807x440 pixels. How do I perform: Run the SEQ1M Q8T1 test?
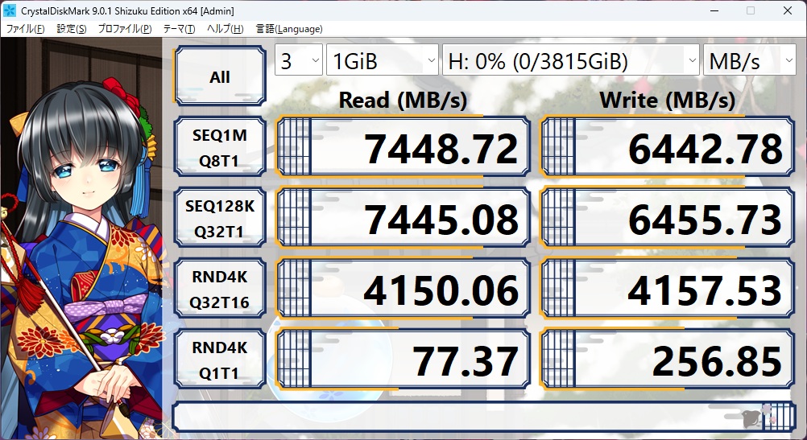(x=220, y=148)
